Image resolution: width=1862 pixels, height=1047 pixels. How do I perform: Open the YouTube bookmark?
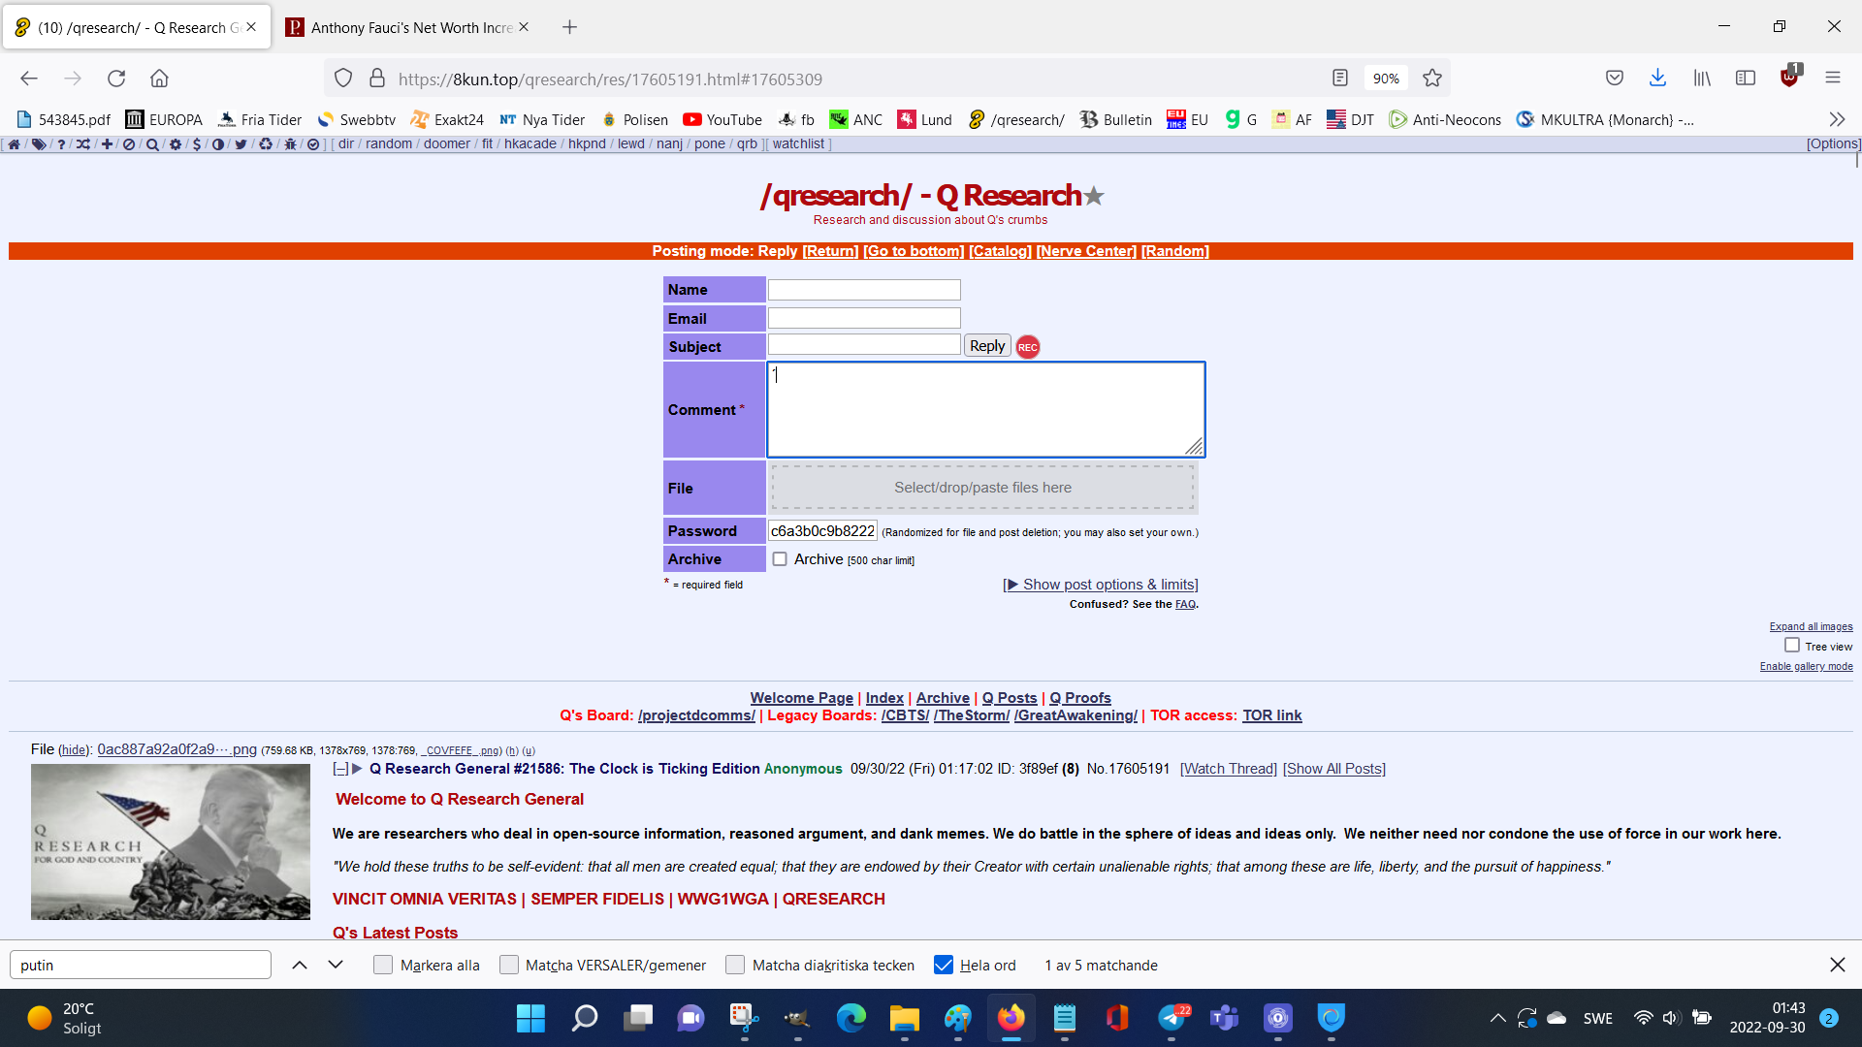tap(722, 119)
